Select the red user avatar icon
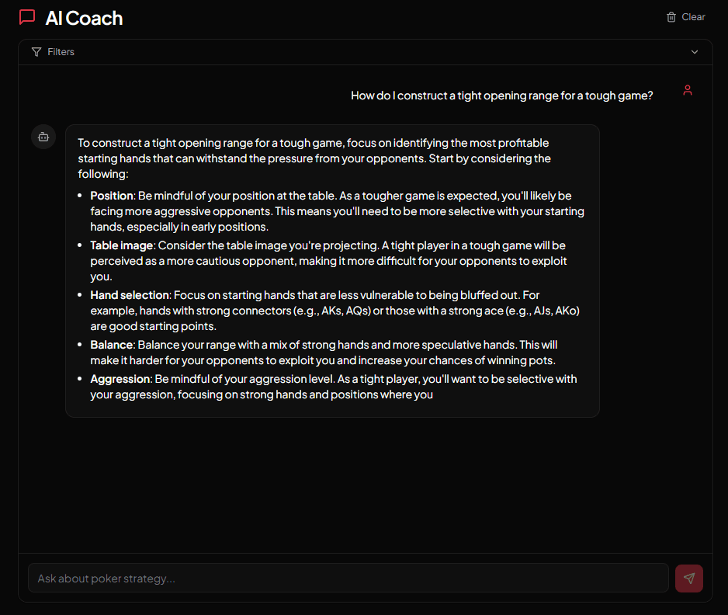 coord(687,89)
